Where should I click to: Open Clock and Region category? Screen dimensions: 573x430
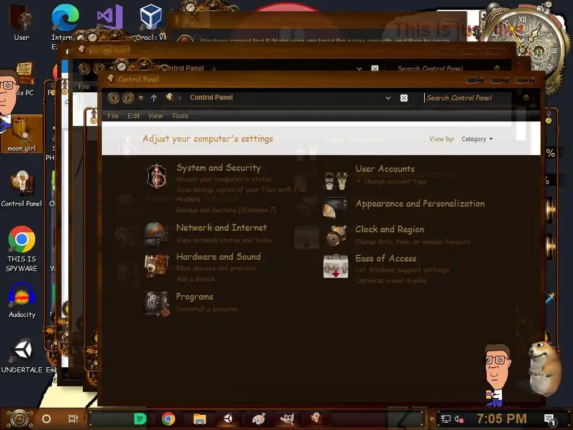click(389, 229)
